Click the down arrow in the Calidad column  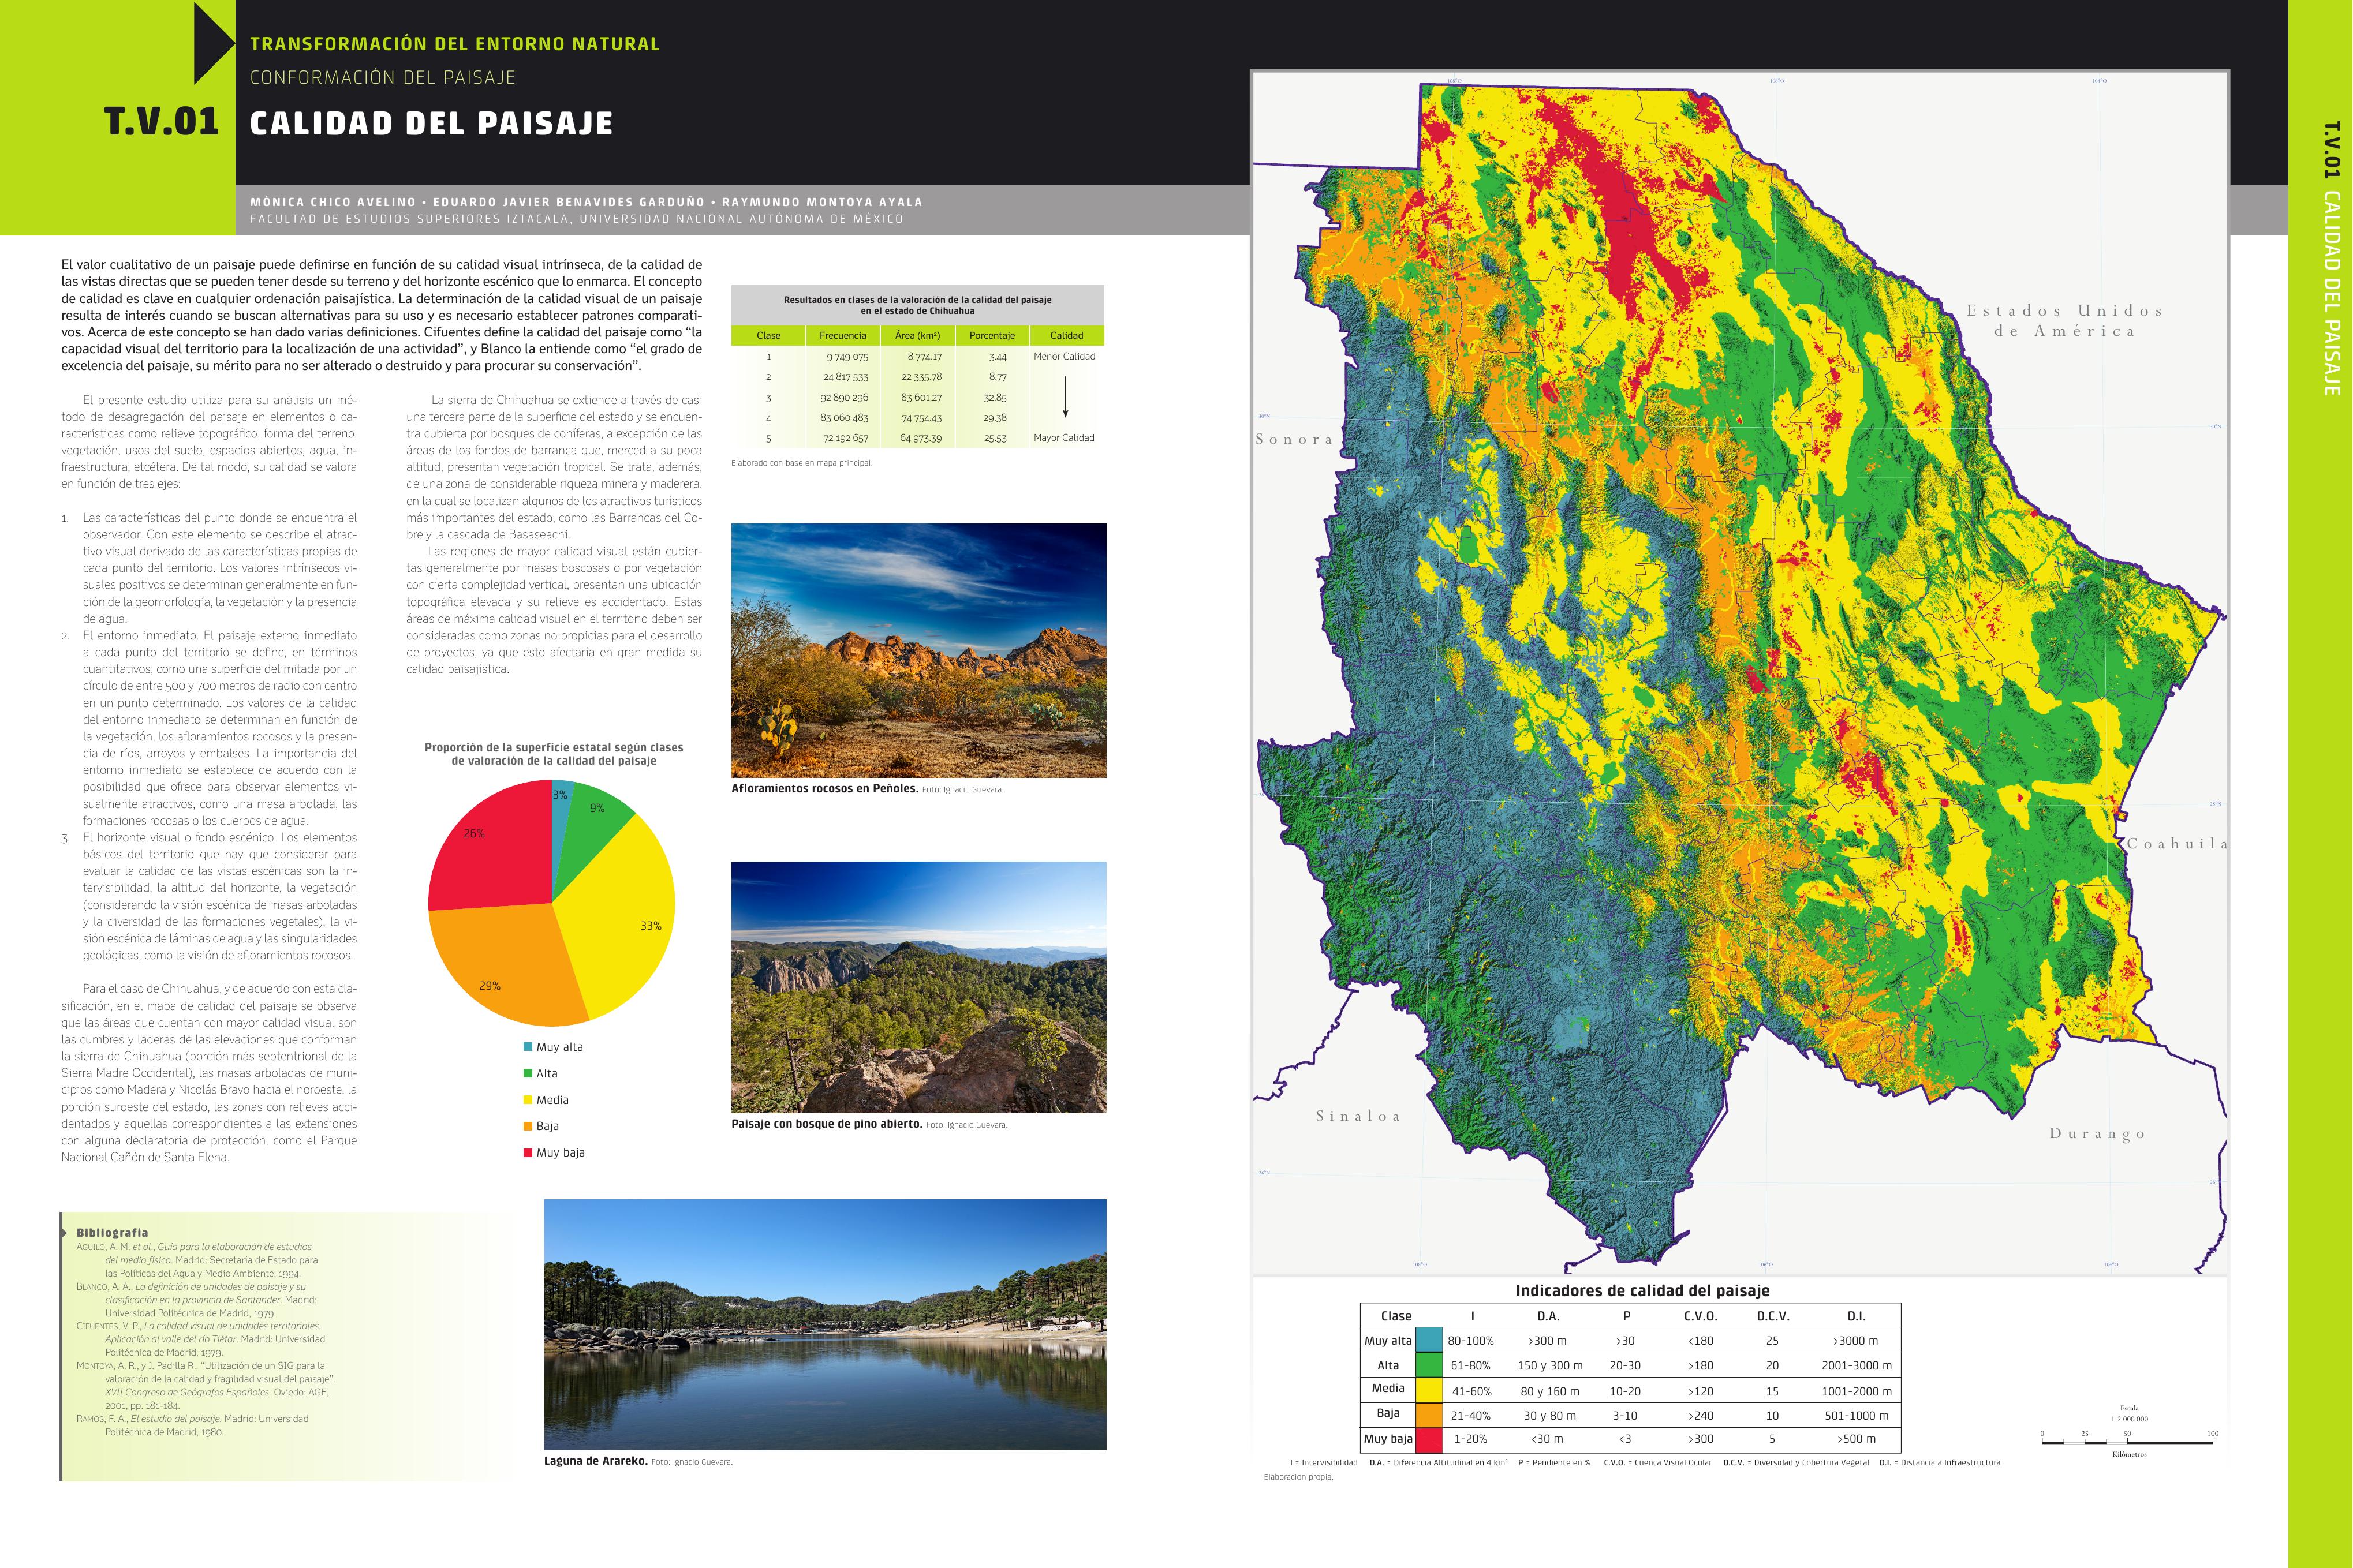(x=1065, y=397)
